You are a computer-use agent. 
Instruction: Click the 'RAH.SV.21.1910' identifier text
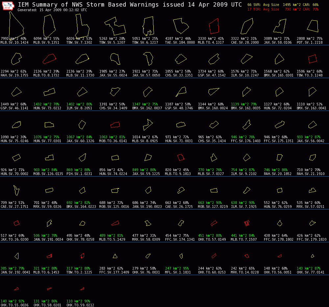[311, 174]
